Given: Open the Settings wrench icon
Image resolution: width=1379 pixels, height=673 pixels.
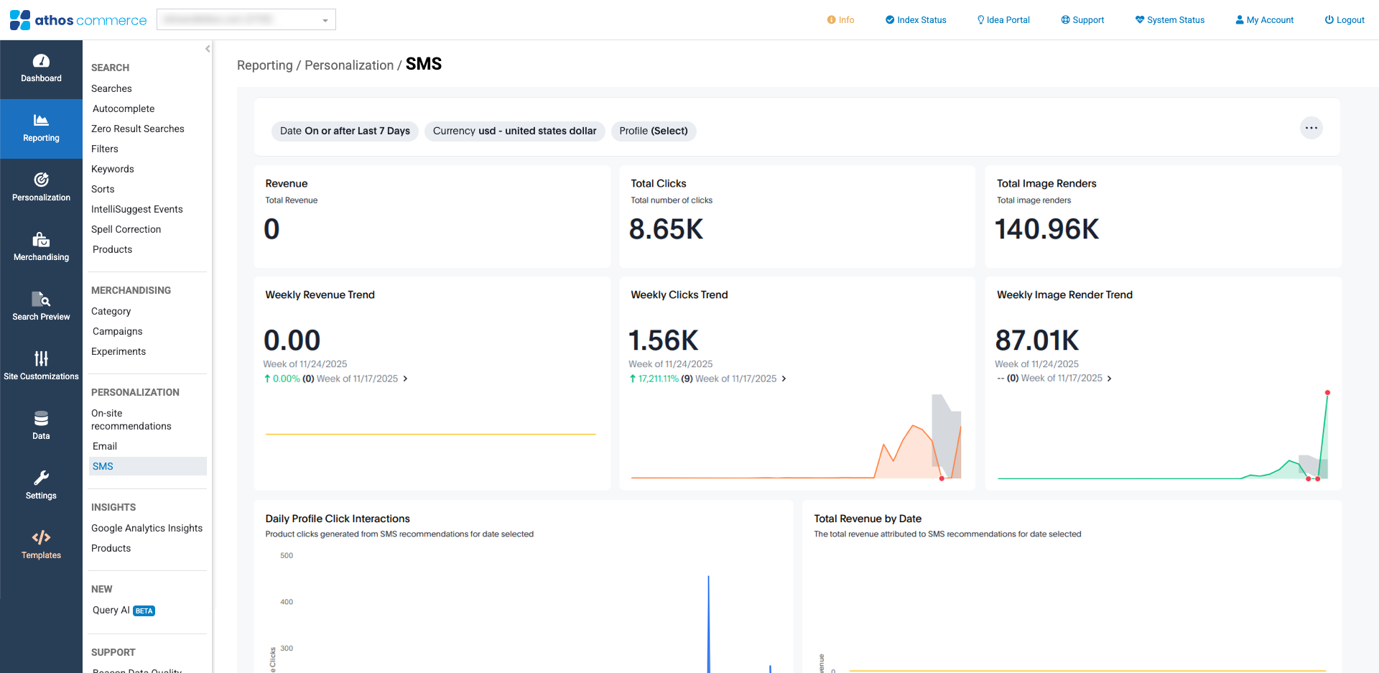Looking at the screenshot, I should (41, 478).
